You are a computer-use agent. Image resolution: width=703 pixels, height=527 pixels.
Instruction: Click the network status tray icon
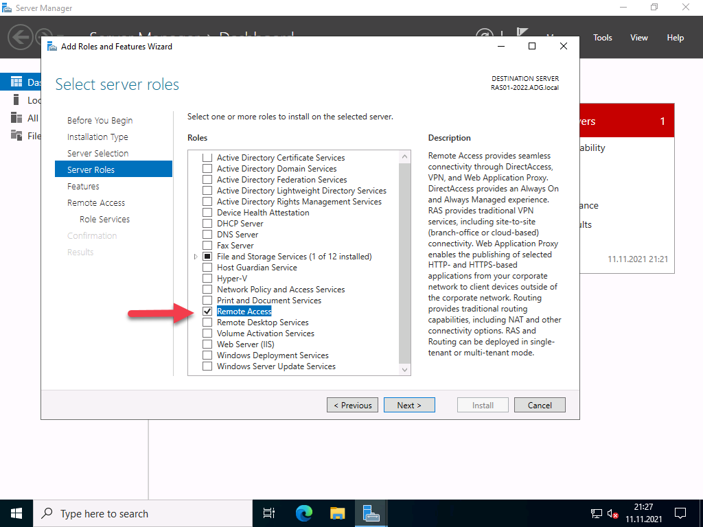pyautogui.click(x=597, y=513)
